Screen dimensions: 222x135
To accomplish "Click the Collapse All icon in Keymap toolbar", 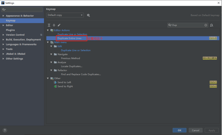I will (54, 25).
